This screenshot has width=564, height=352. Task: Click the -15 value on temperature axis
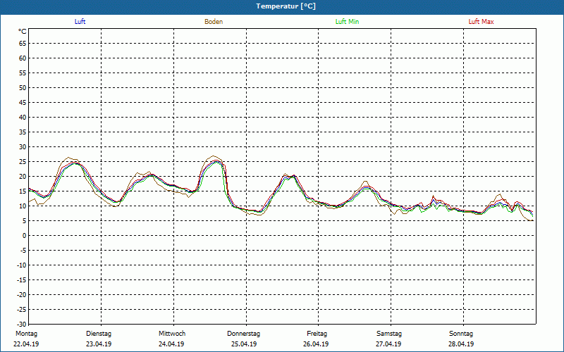click(22, 279)
